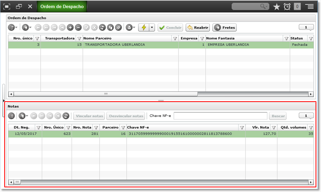
Task: Click the 127,70 note value cell
Action: 261,134
